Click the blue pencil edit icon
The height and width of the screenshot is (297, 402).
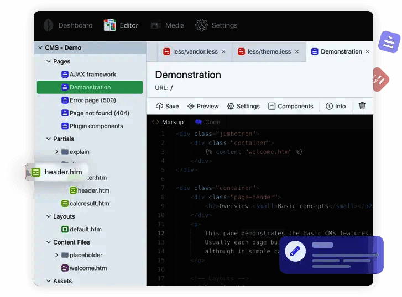(295, 252)
